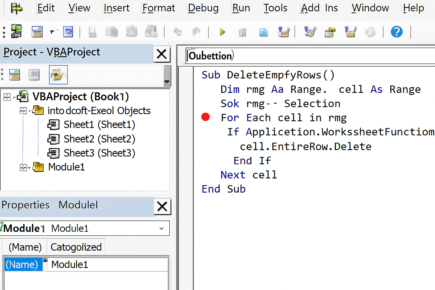The width and height of the screenshot is (435, 290).
Task: Open the Module1 object dropdown in Properties
Action: click(x=161, y=228)
